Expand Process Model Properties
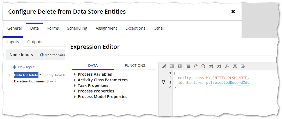This screenshot has width=282, height=119. click(x=75, y=96)
